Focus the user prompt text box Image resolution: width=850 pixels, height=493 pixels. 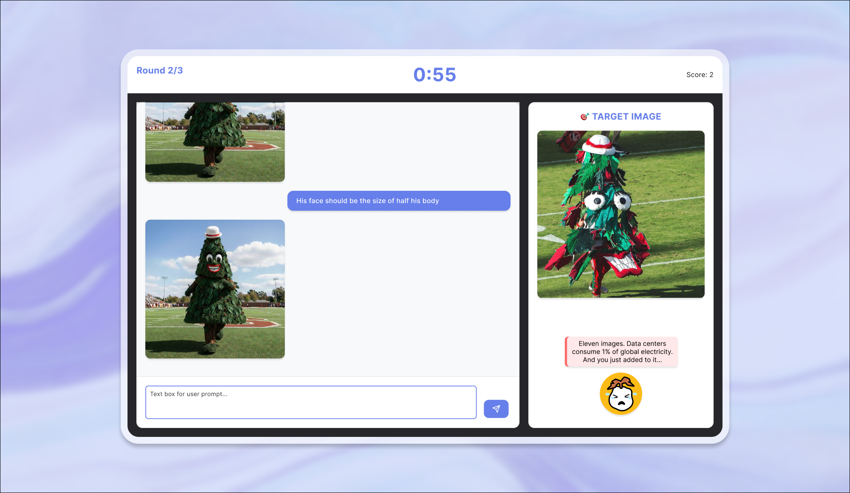point(311,402)
